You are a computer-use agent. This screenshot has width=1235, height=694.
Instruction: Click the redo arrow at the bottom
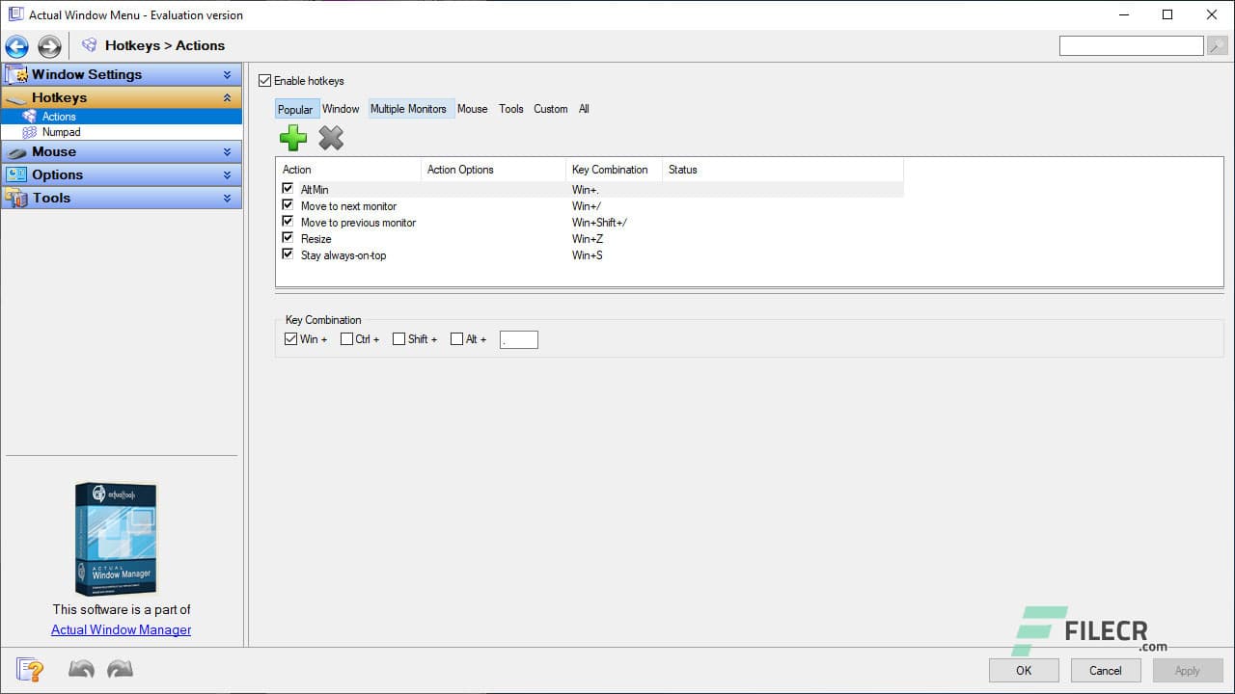[119, 668]
